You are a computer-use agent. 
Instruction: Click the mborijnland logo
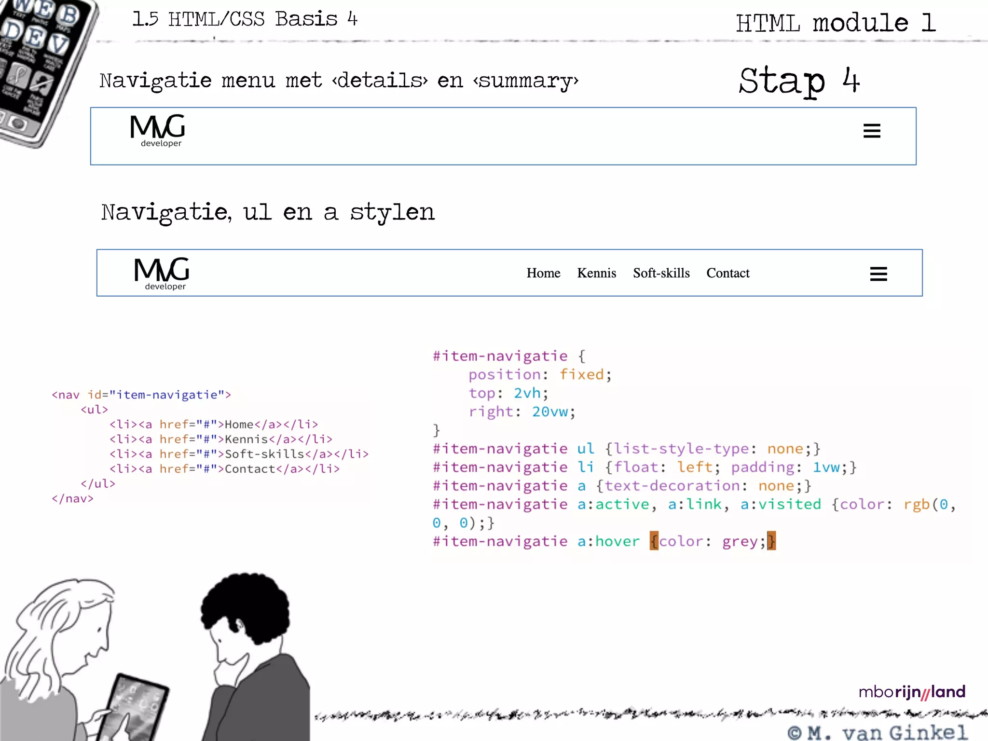[x=912, y=692]
